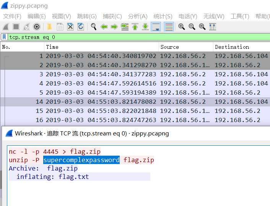Click the nc -l -p 4445 stream line
270x206 pixels.
tap(55, 151)
